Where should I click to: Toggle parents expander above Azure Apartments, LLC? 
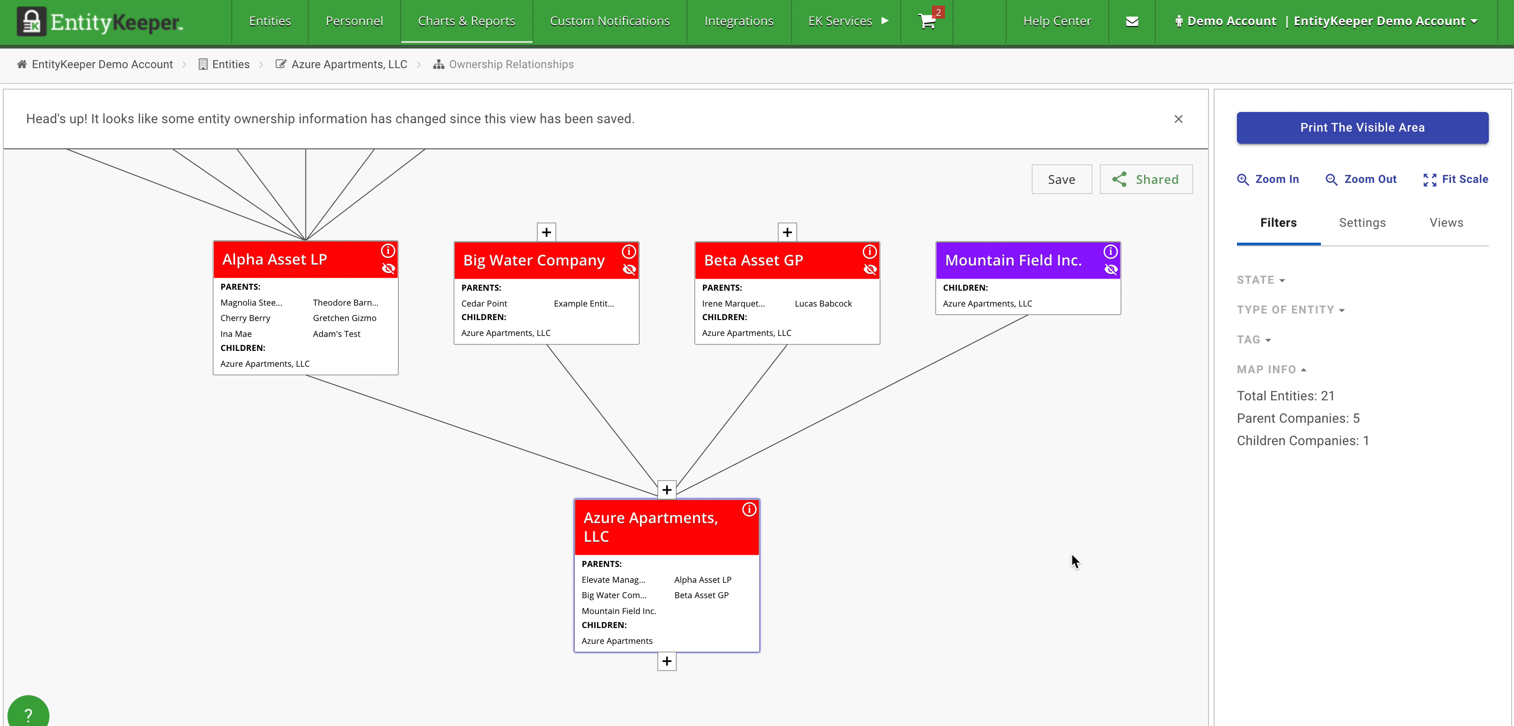pyautogui.click(x=667, y=490)
